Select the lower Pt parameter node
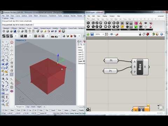 (110, 71)
